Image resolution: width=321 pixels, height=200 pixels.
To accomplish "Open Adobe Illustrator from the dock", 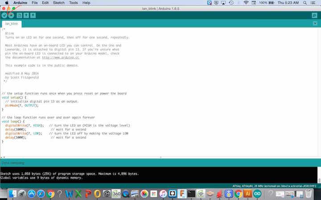I will (x=248, y=194).
